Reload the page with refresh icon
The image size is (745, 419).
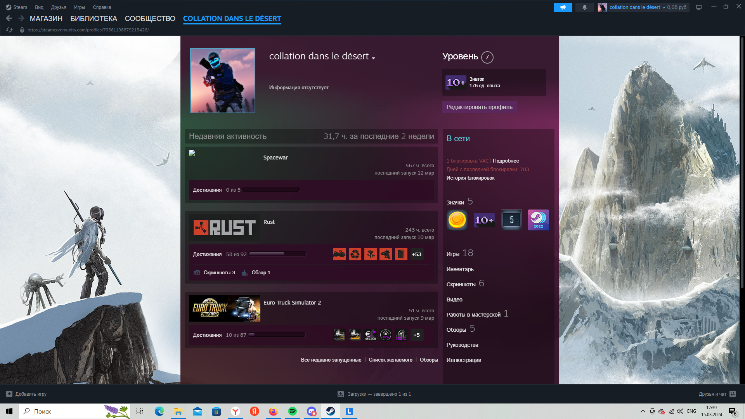pyautogui.click(x=10, y=30)
